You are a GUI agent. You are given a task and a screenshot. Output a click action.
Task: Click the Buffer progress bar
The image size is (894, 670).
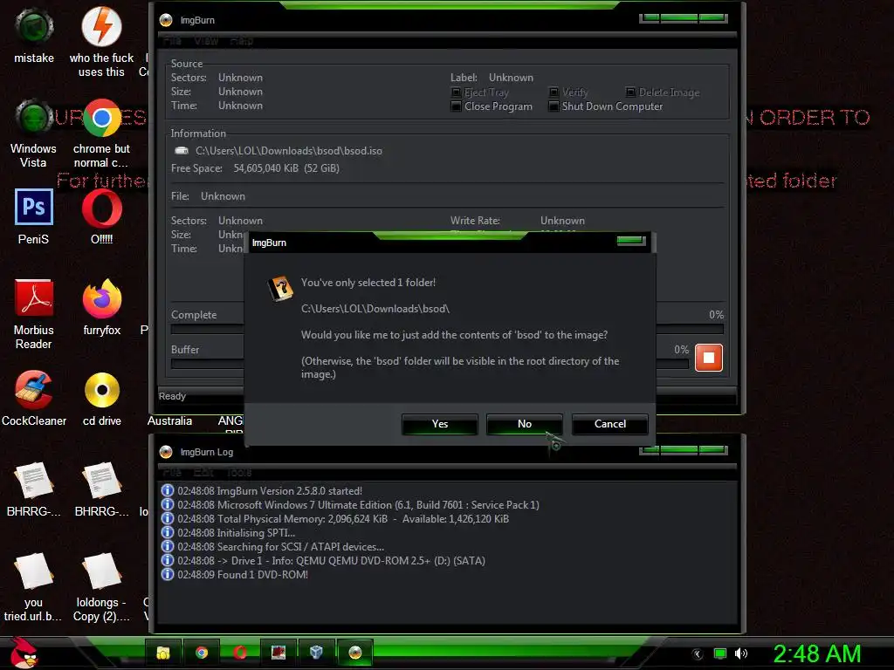pyautogui.click(x=430, y=364)
